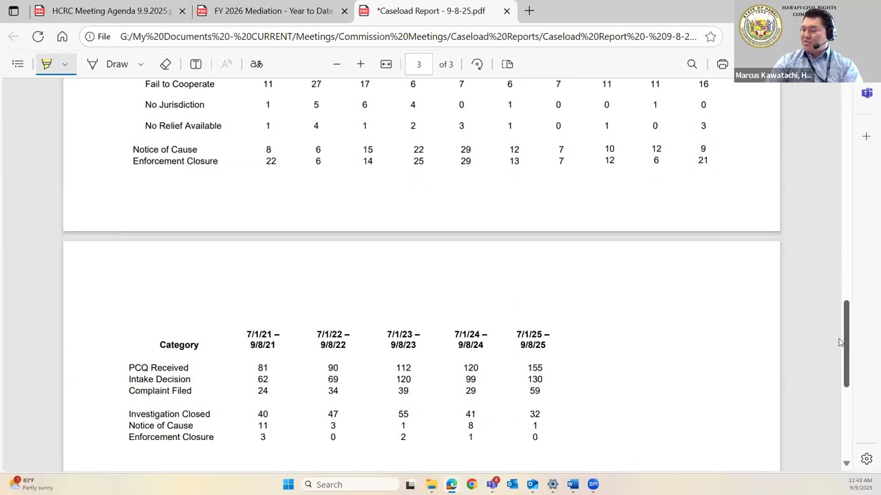Open Zoom from the taskbar
Image resolution: width=881 pixels, height=495 pixels.
(x=593, y=484)
